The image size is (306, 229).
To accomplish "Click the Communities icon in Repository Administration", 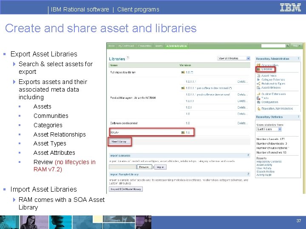I will (258, 65).
